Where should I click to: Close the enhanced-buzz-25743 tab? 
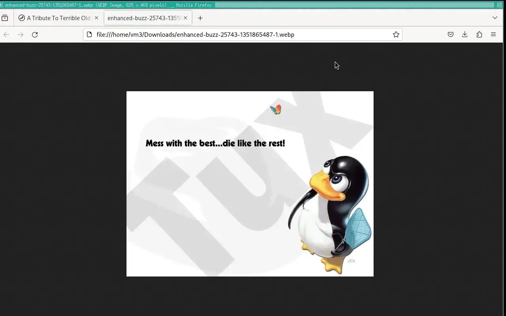pyautogui.click(x=185, y=18)
